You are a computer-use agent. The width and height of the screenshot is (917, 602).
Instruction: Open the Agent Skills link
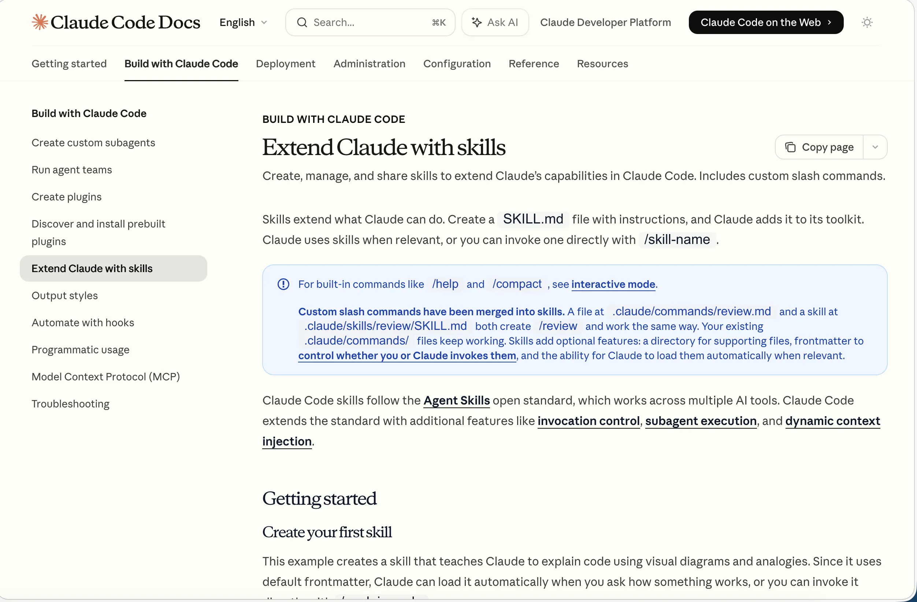click(457, 400)
